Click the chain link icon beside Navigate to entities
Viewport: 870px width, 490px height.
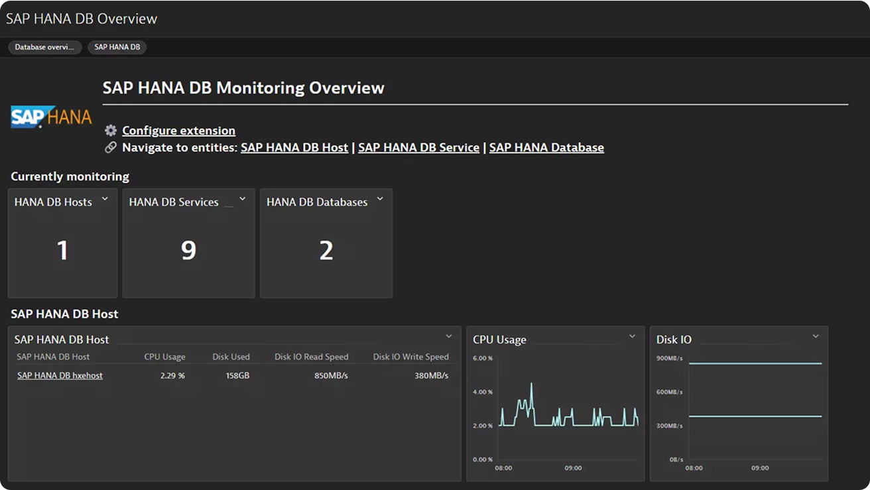111,147
